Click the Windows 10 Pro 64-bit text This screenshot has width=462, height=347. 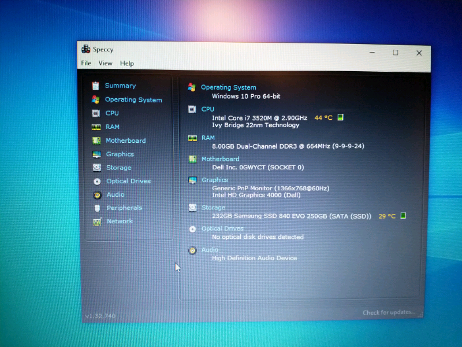(x=246, y=96)
